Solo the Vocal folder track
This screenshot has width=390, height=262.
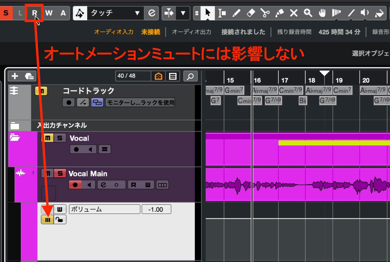(60, 138)
